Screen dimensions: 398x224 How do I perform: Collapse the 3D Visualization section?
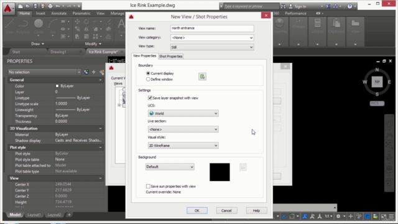click(x=100, y=129)
